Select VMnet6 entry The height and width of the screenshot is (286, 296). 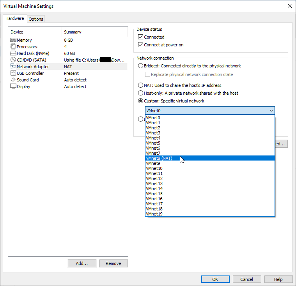click(x=210, y=148)
